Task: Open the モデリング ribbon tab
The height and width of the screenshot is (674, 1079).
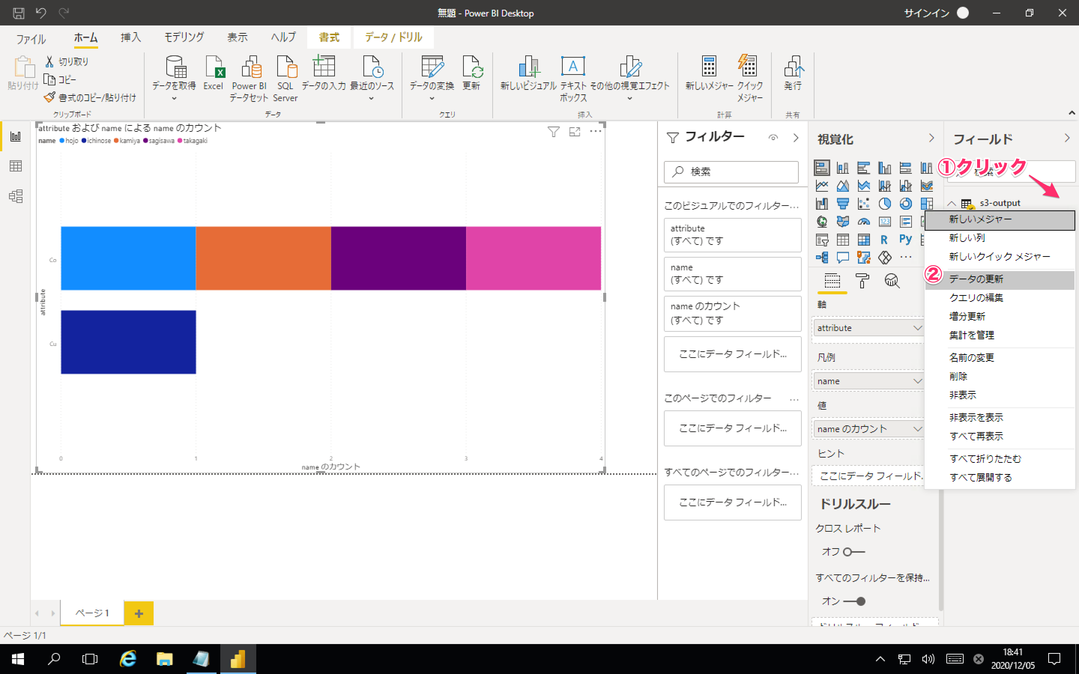Action: [184, 37]
